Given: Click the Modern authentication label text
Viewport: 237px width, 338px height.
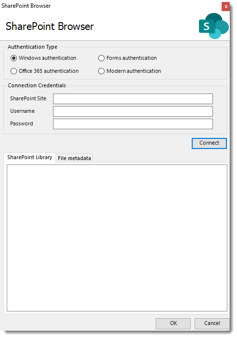Looking at the screenshot, I should click(x=134, y=71).
